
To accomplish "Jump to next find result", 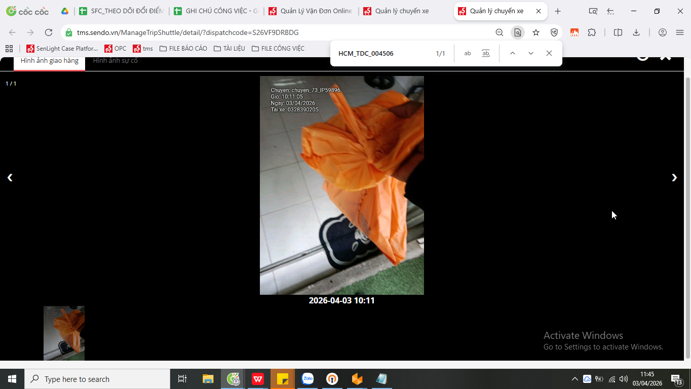I will [531, 53].
